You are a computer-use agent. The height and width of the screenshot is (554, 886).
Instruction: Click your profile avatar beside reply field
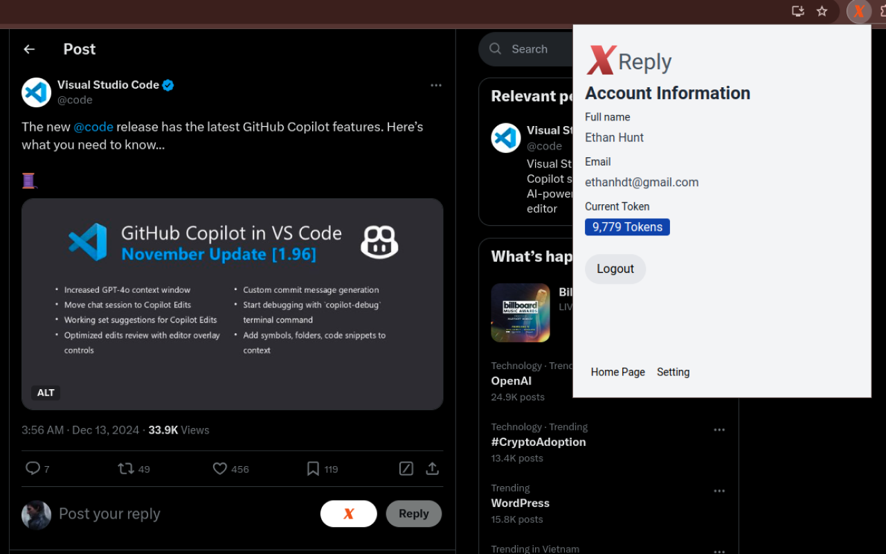pyautogui.click(x=37, y=515)
